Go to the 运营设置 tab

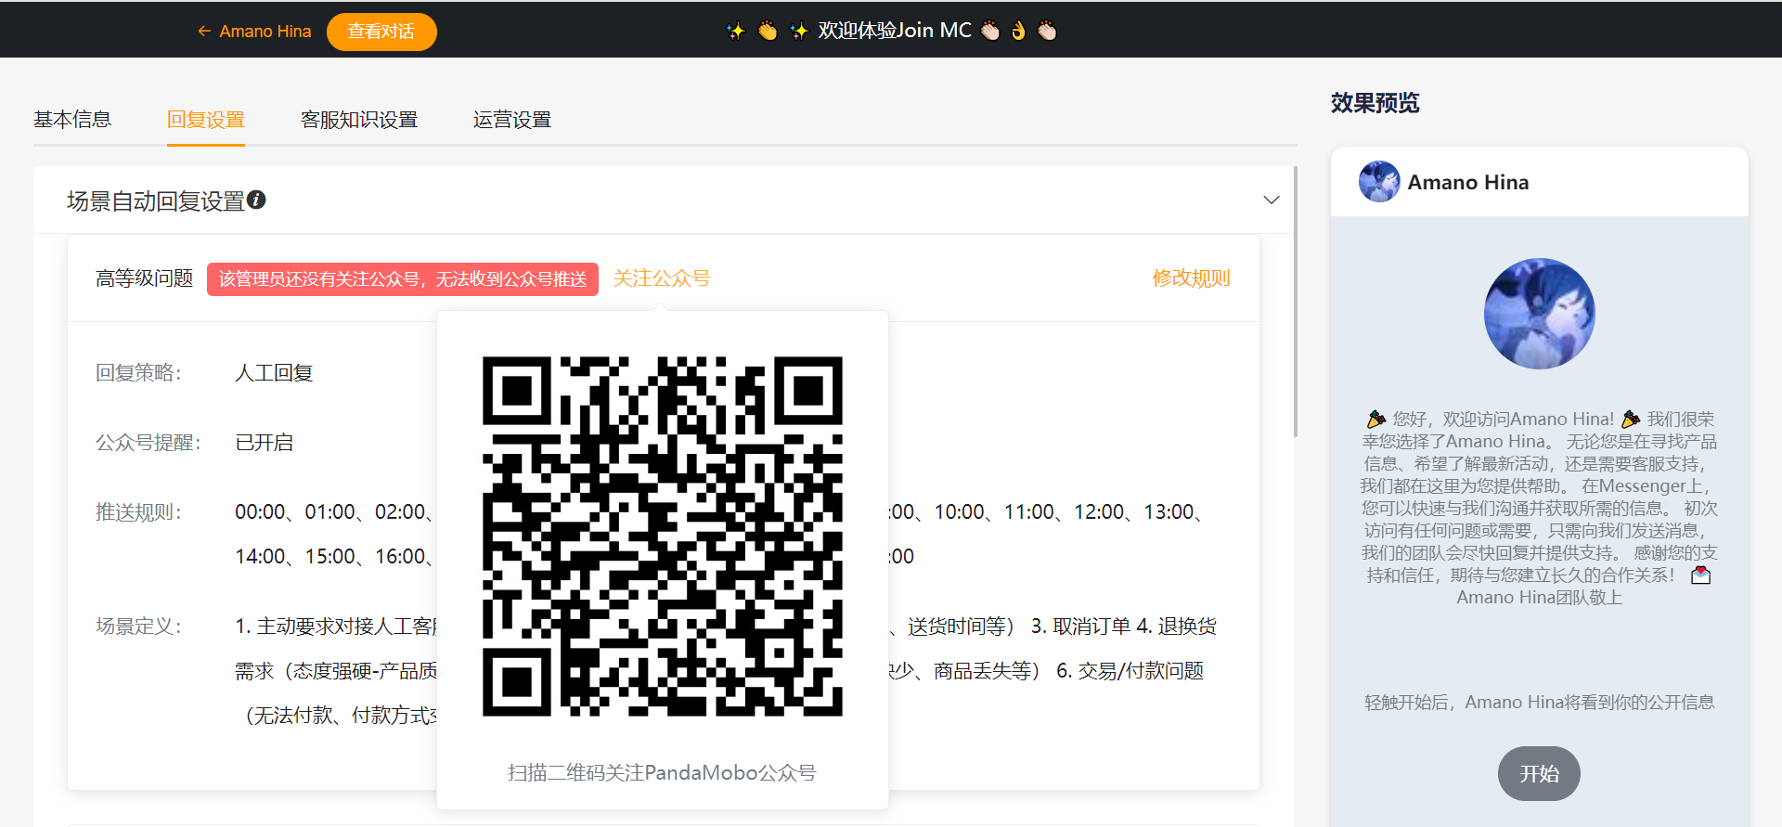pyautogui.click(x=511, y=120)
